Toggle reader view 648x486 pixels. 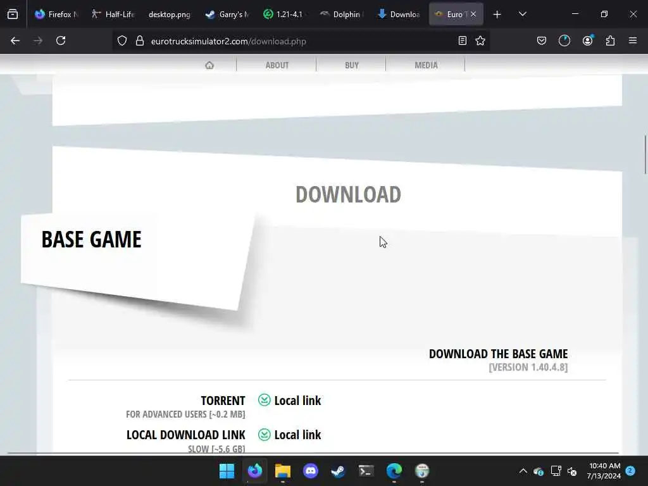[x=463, y=41]
